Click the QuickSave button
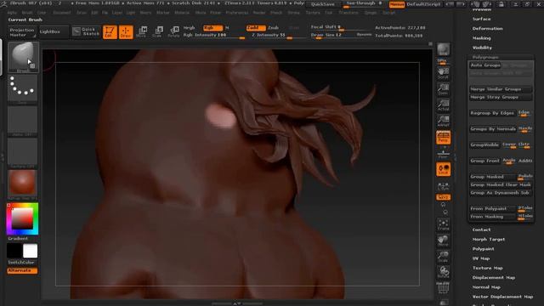This screenshot has width=544, height=306. (323, 4)
